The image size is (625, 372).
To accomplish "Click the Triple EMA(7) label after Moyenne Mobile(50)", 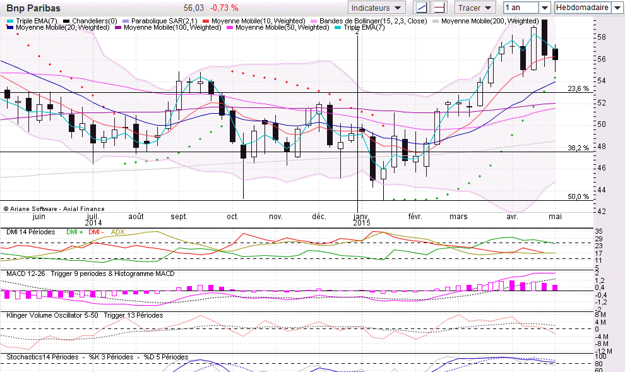I will pos(364,27).
